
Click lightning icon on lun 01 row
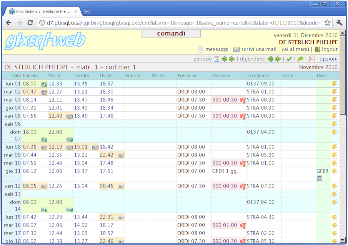pyautogui.click(x=334, y=84)
